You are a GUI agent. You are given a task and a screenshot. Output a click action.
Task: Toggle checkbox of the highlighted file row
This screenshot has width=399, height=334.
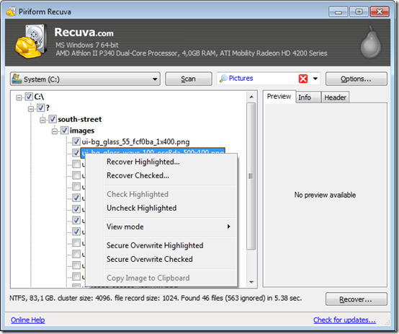point(76,152)
